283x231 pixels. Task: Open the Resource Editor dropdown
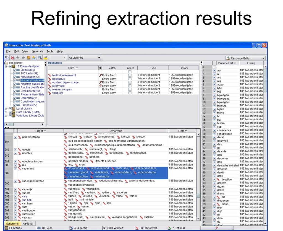245,58
